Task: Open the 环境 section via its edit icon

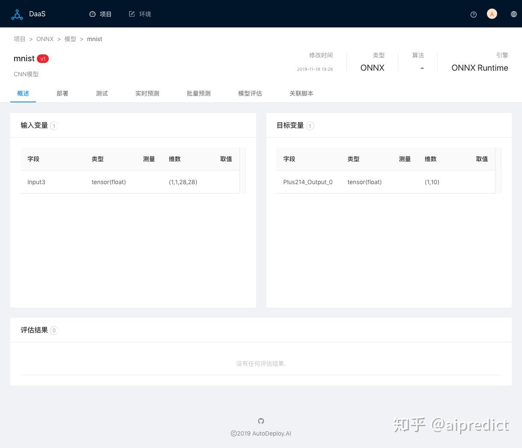Action: [132, 14]
